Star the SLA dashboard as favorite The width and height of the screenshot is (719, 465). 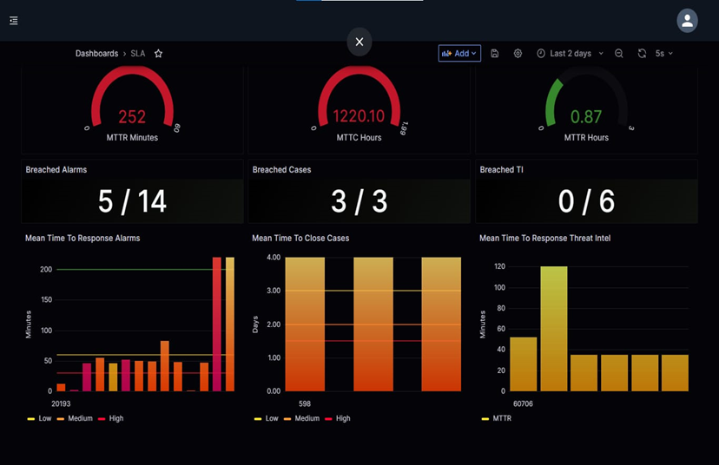[158, 54]
